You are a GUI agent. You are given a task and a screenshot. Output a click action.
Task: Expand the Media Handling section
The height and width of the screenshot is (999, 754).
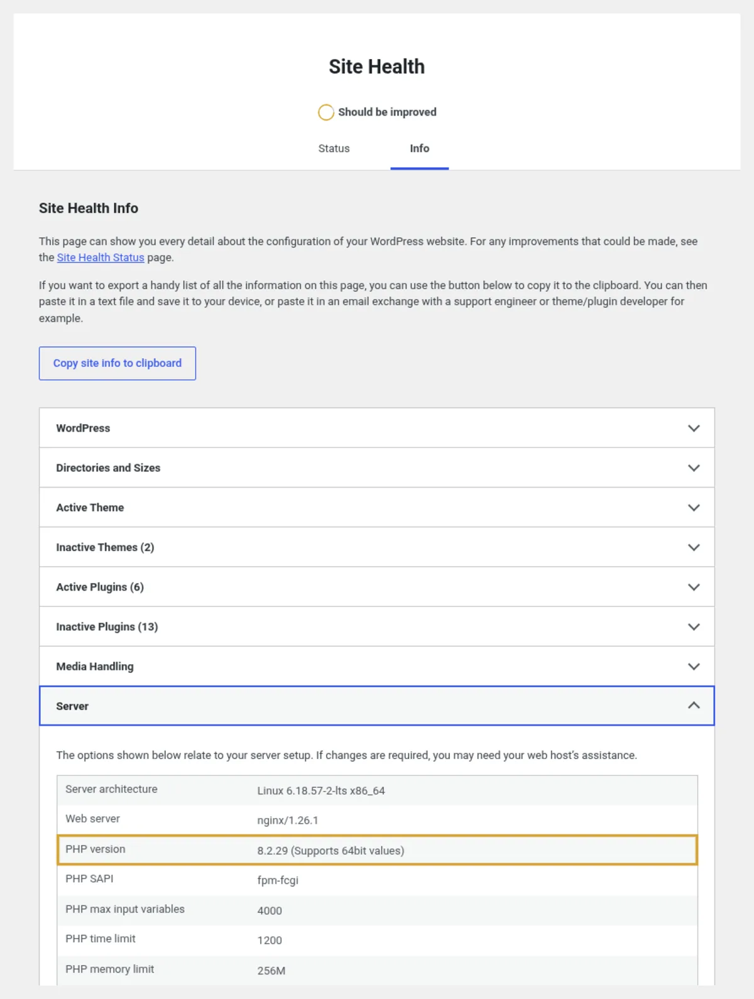tap(377, 666)
